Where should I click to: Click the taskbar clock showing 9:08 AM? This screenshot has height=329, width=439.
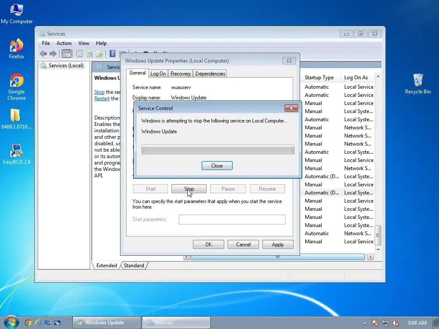tap(417, 323)
